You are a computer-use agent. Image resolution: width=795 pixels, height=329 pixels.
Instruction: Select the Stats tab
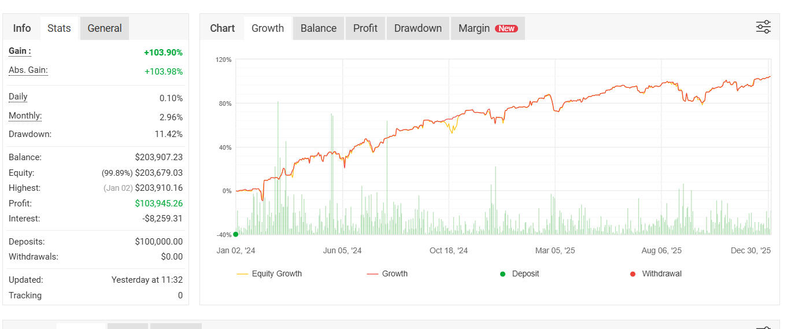(59, 28)
